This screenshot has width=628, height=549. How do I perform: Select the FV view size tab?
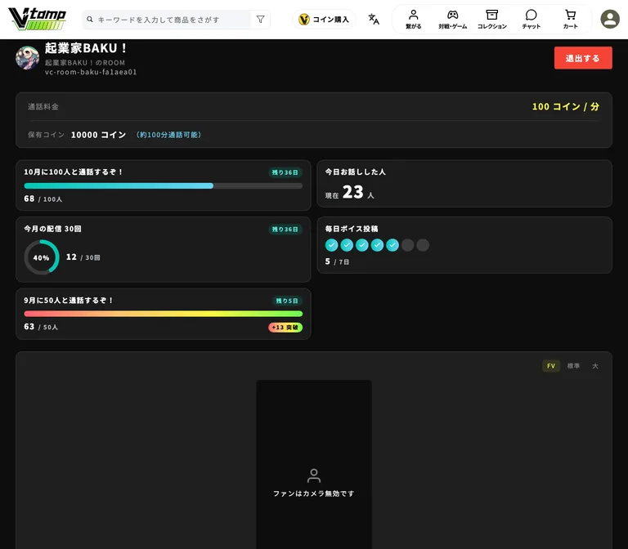(551, 366)
